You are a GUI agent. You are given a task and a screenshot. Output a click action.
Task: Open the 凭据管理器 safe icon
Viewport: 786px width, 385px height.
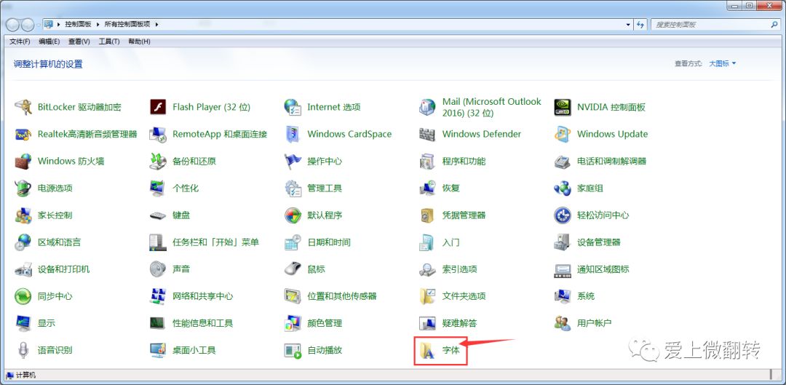(428, 215)
